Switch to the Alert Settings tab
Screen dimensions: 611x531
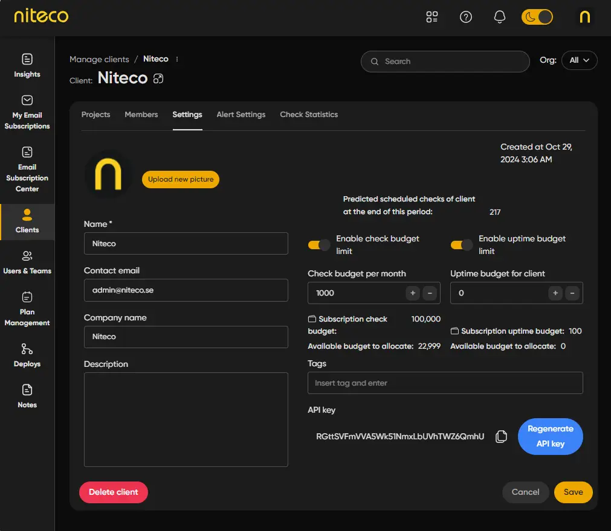pos(241,115)
